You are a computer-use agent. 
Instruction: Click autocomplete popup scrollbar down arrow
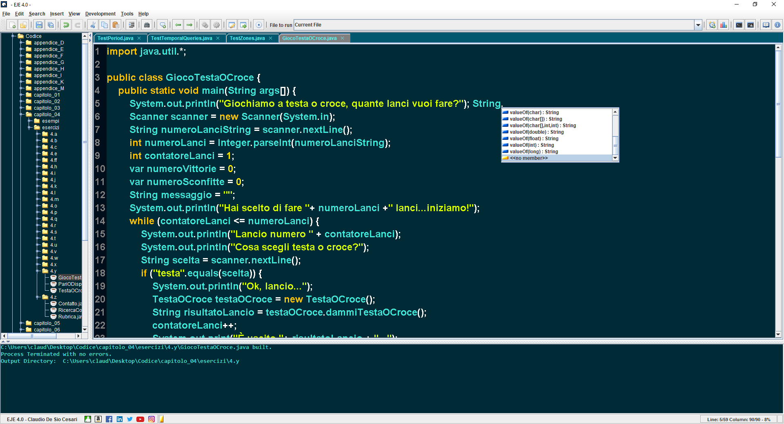point(615,158)
